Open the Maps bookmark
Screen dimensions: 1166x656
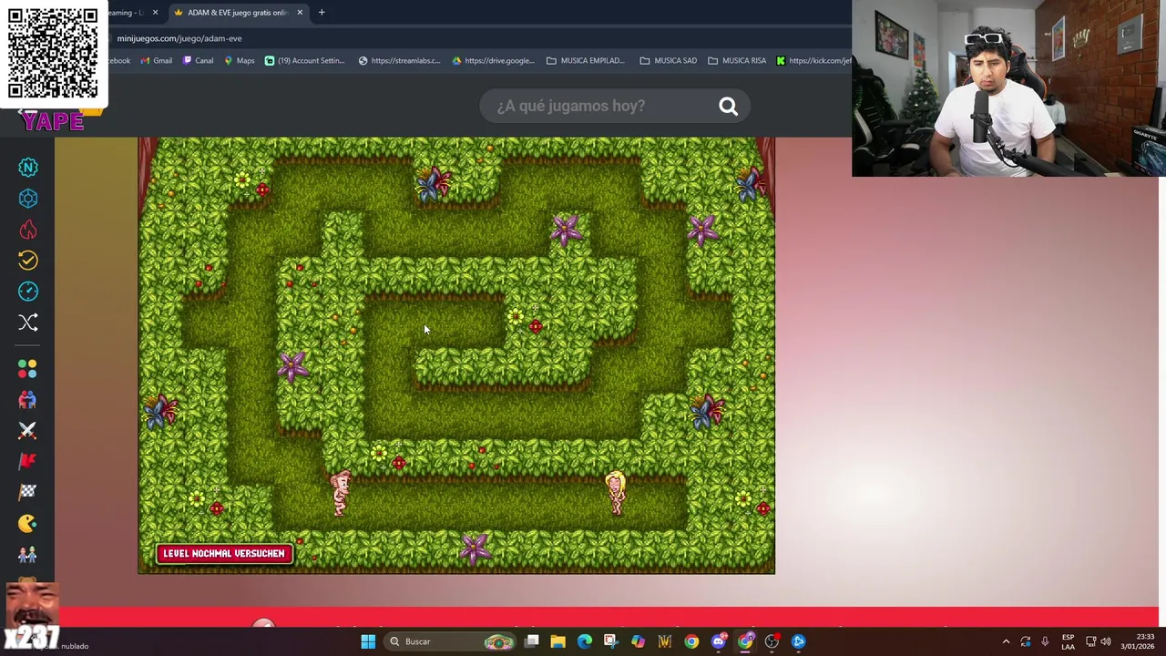click(x=239, y=61)
